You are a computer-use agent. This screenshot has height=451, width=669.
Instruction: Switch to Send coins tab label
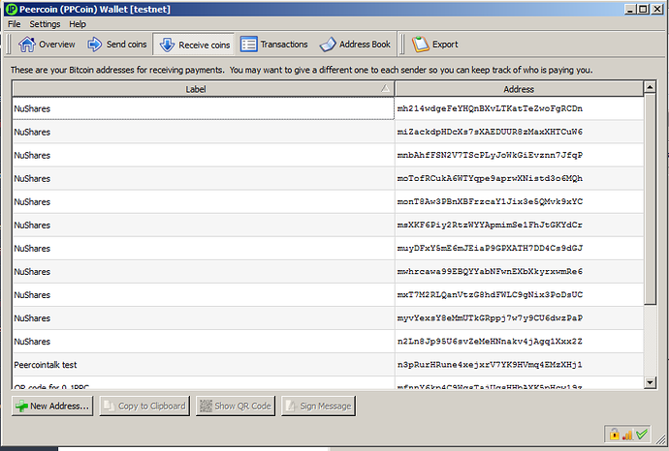point(126,45)
